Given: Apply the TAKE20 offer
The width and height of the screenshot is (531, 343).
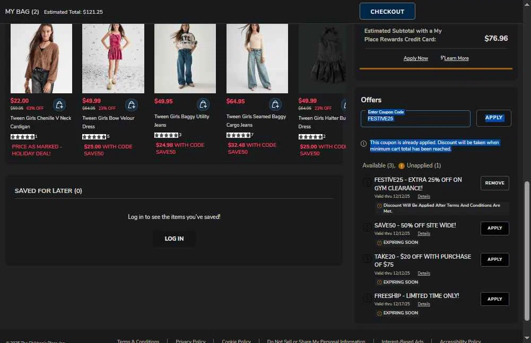Looking at the screenshot, I should (495, 259).
